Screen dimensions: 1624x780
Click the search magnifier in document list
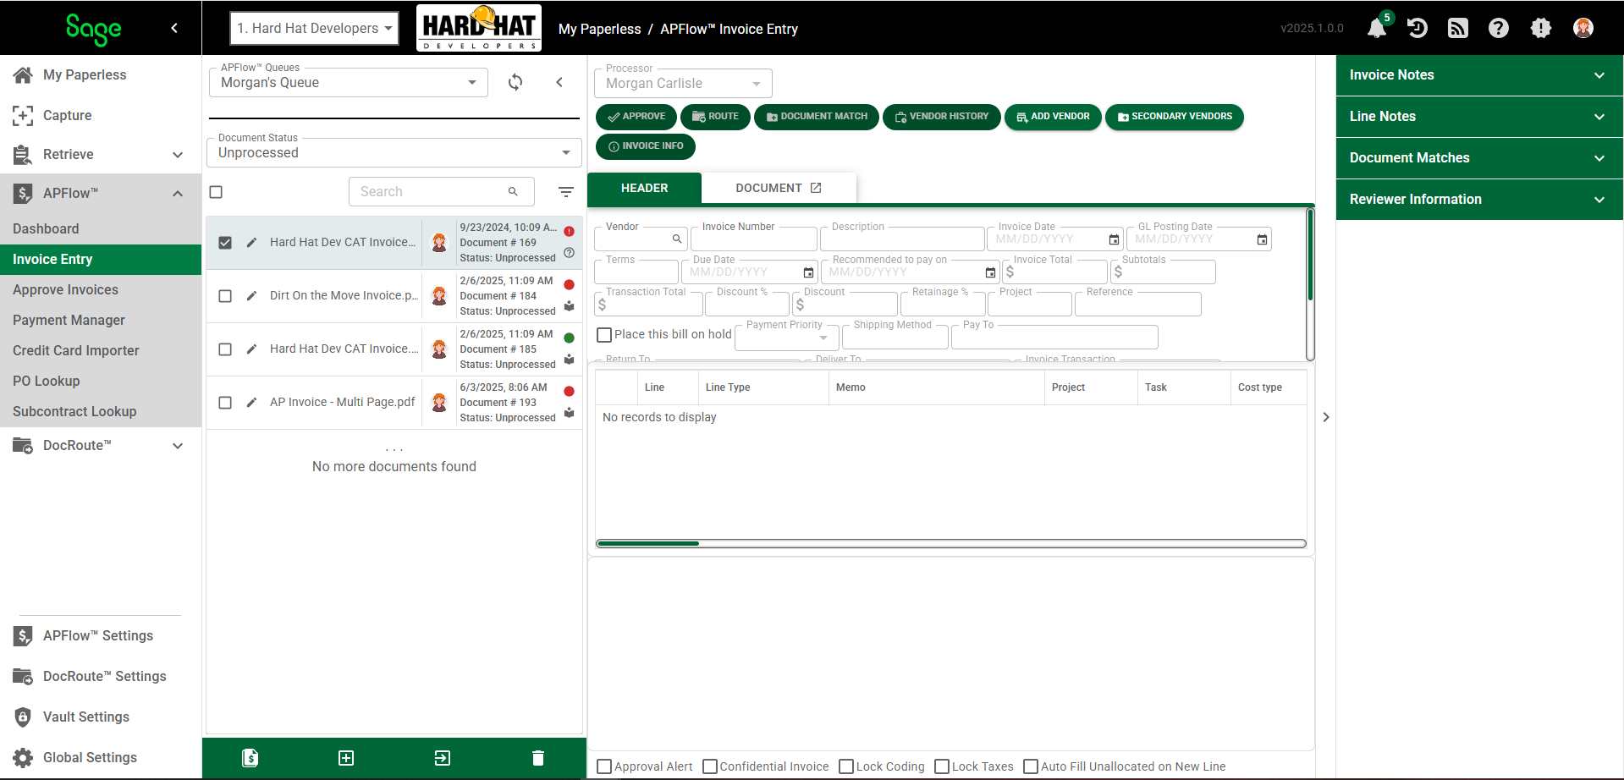point(513,192)
